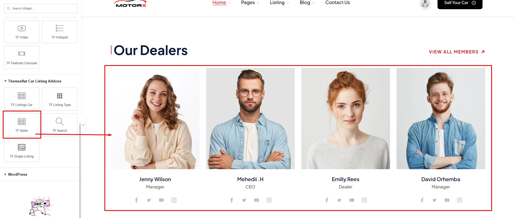This screenshot has height=218, width=514.
Task: Click into the Search Widget field
Action: 41,8
